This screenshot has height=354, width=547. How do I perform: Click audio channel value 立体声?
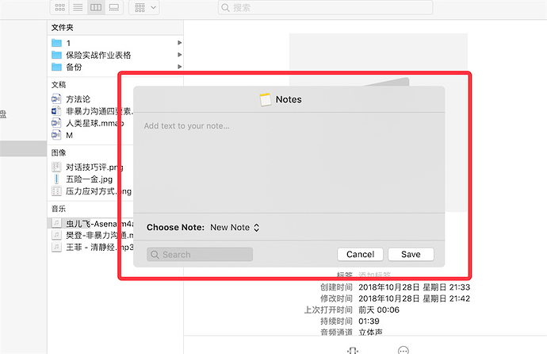(370, 332)
